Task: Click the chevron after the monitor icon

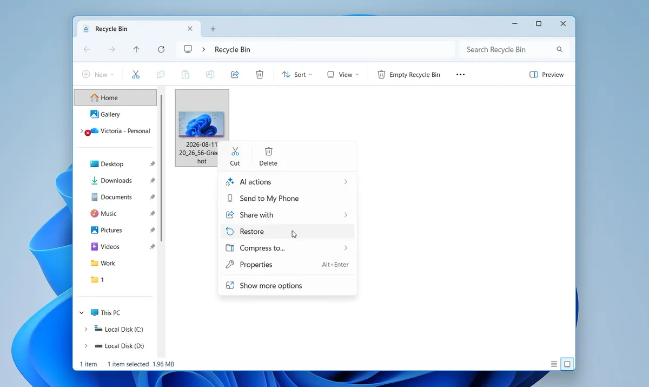Action: pos(203,49)
